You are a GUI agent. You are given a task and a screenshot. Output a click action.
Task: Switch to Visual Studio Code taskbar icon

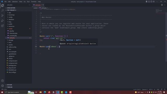58,92
